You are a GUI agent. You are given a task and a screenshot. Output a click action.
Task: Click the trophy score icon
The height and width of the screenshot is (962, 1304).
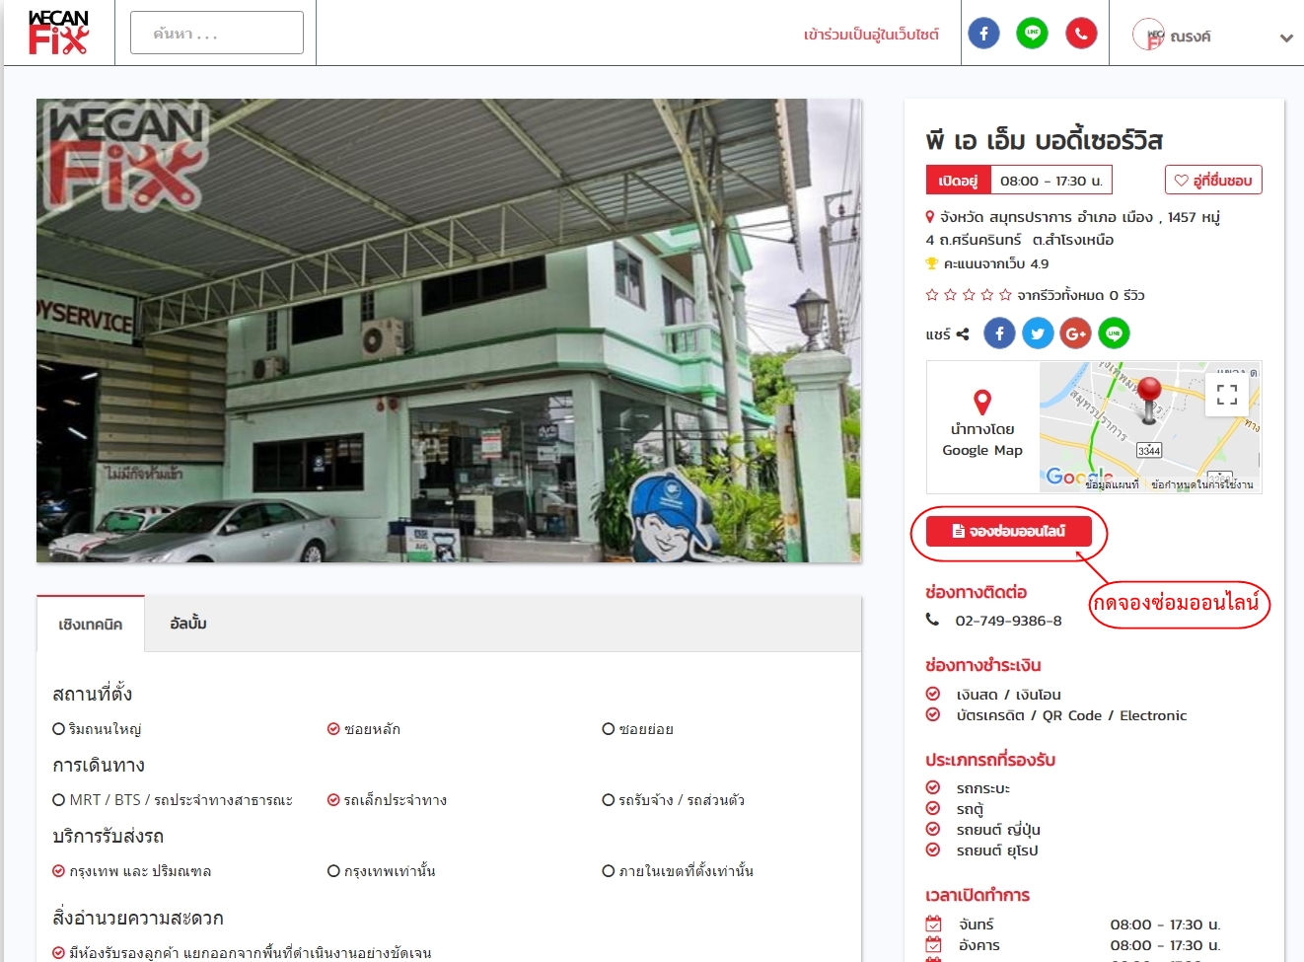click(931, 263)
